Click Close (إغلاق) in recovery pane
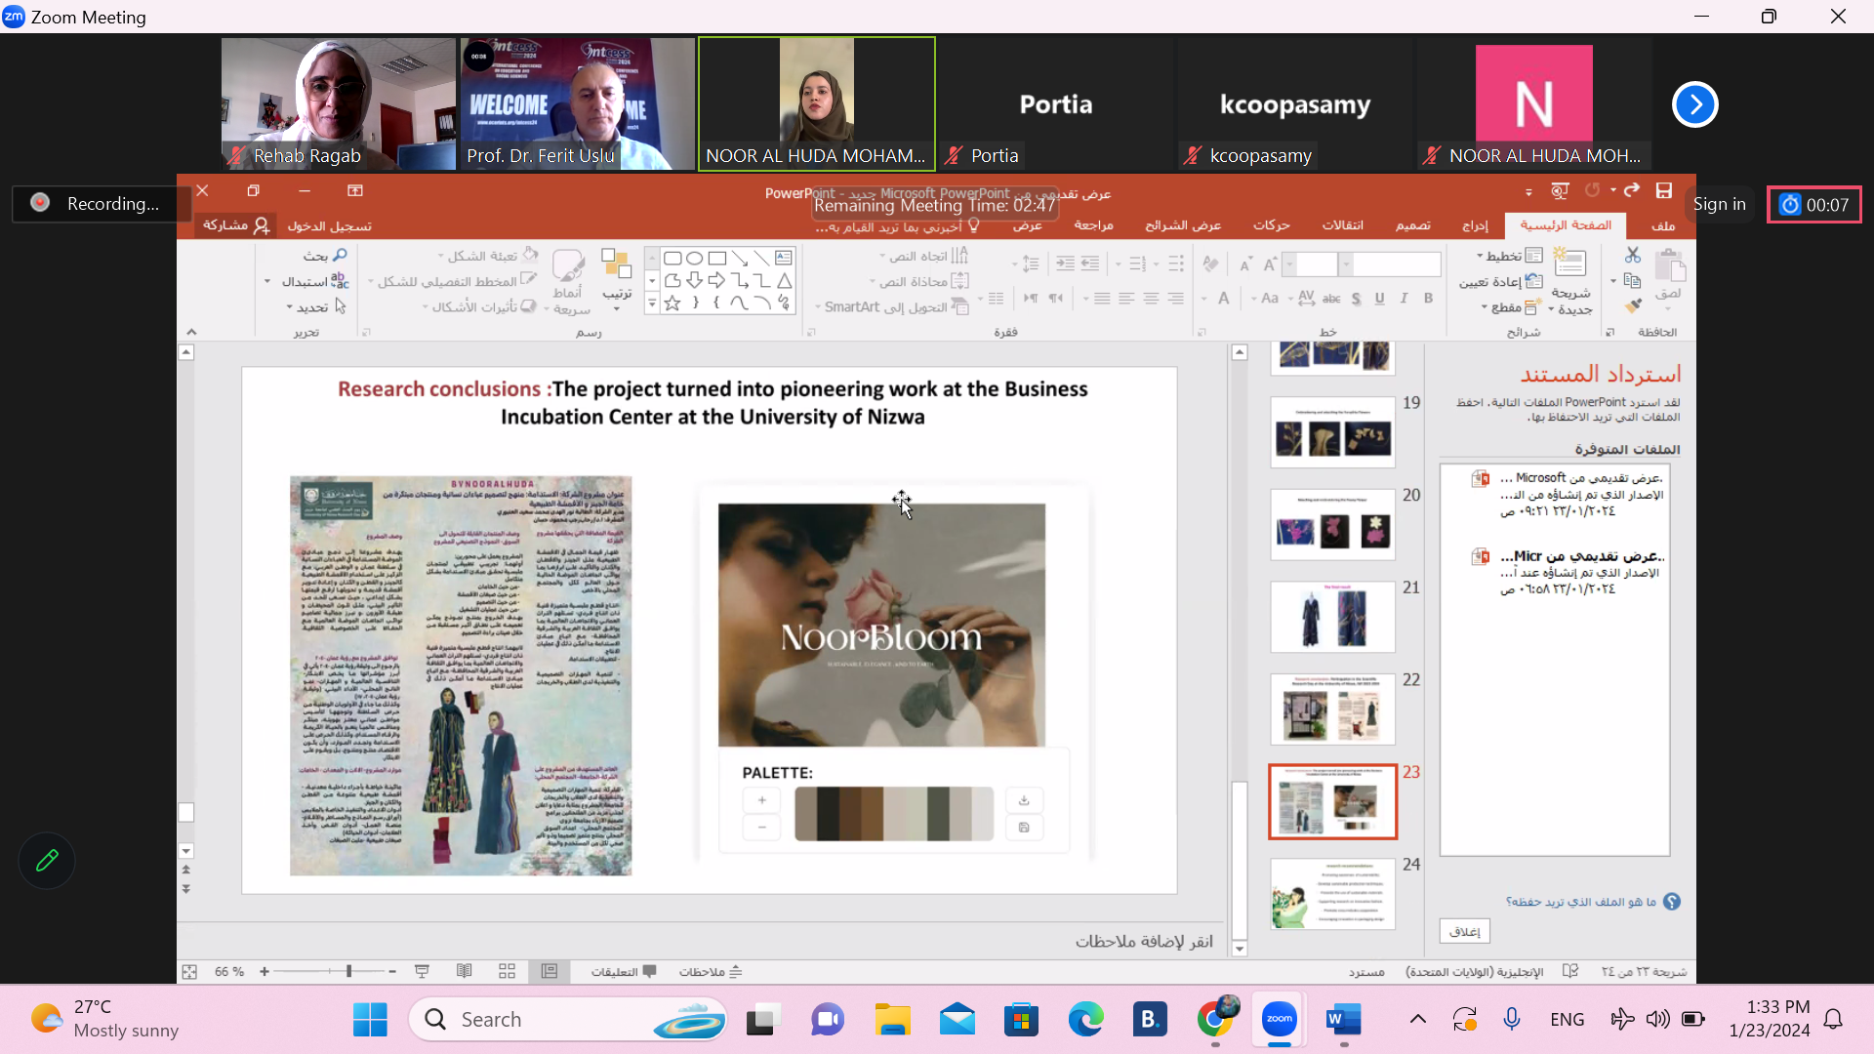The image size is (1874, 1054). (1464, 931)
